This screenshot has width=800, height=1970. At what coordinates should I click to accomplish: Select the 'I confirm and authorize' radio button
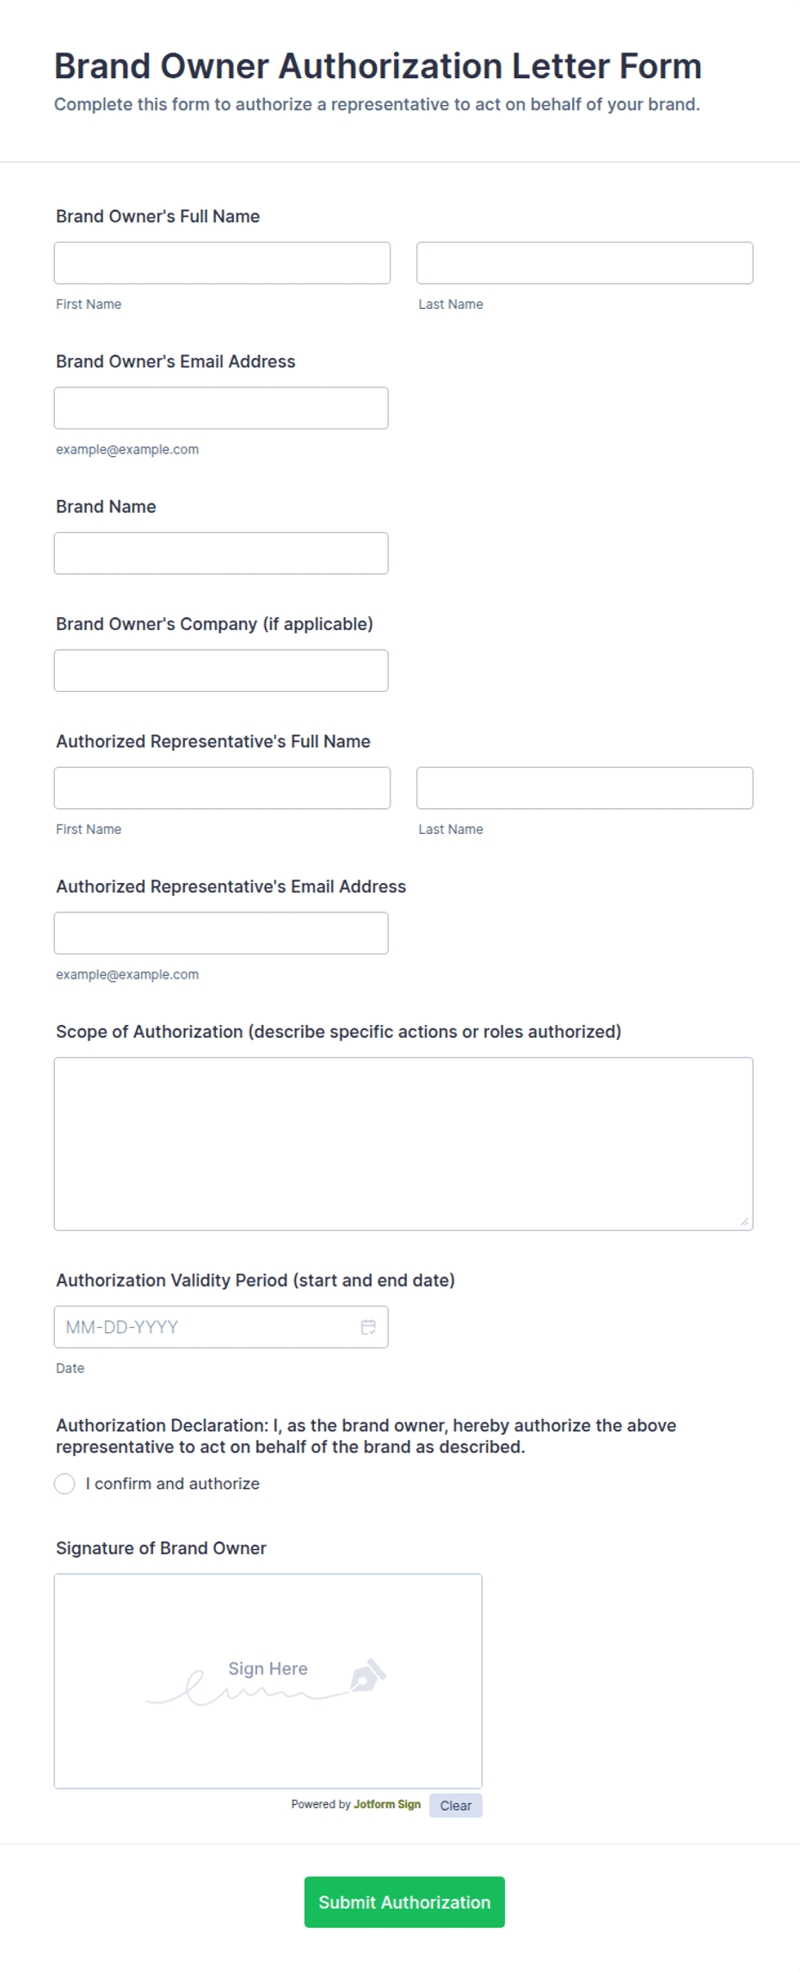65,1484
